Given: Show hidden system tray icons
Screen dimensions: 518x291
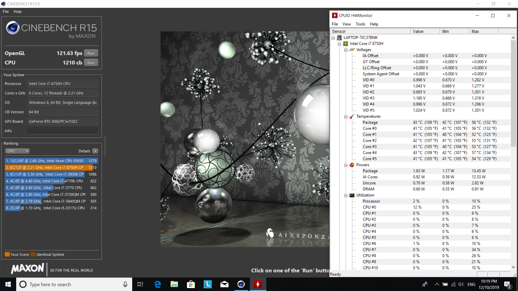Looking at the screenshot, I should (437, 284).
